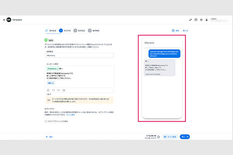Click the テスト配信 test send button
The image size is (233, 155).
click(170, 137)
